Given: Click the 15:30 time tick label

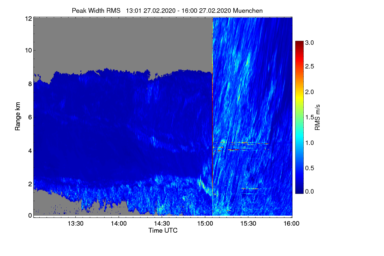Looking at the screenshot, I should point(248,223).
